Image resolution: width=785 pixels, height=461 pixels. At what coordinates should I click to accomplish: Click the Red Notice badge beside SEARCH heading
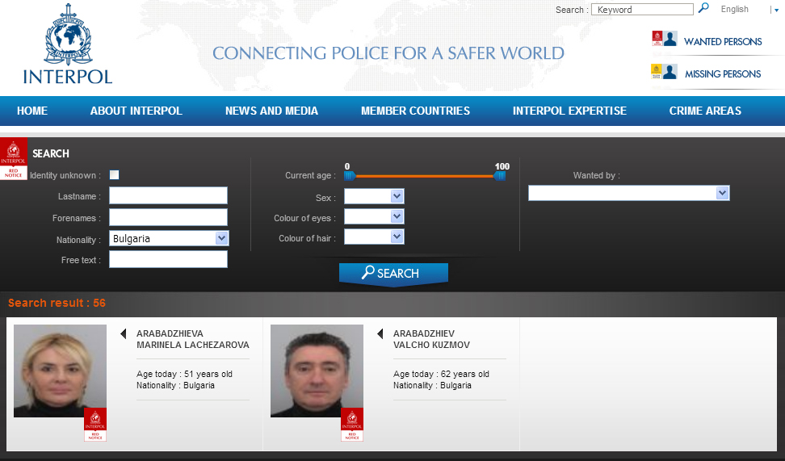[14, 159]
